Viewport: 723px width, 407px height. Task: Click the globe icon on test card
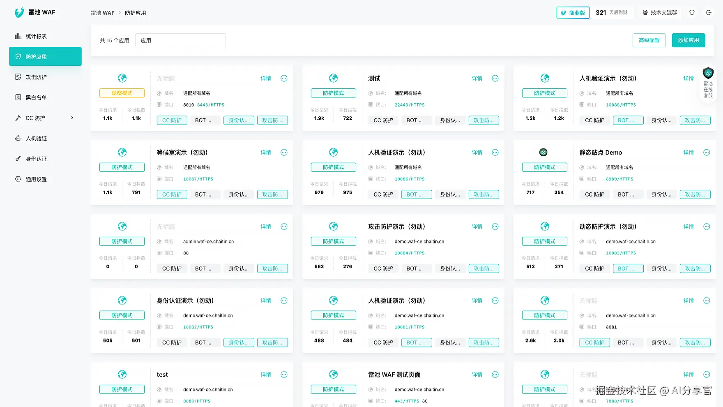point(122,374)
